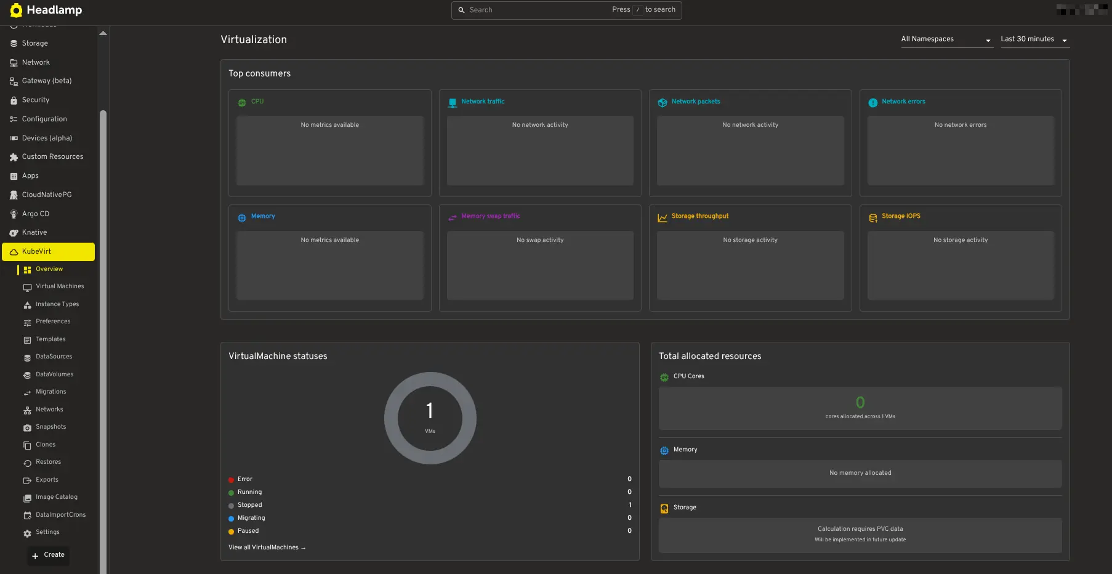Image resolution: width=1112 pixels, height=574 pixels.
Task: Open DataVolumes in sidebar
Action: point(54,374)
